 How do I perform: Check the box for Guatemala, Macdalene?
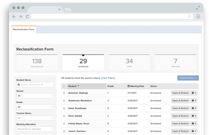click(x=64, y=101)
